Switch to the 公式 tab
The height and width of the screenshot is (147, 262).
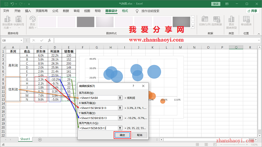click(x=55, y=11)
